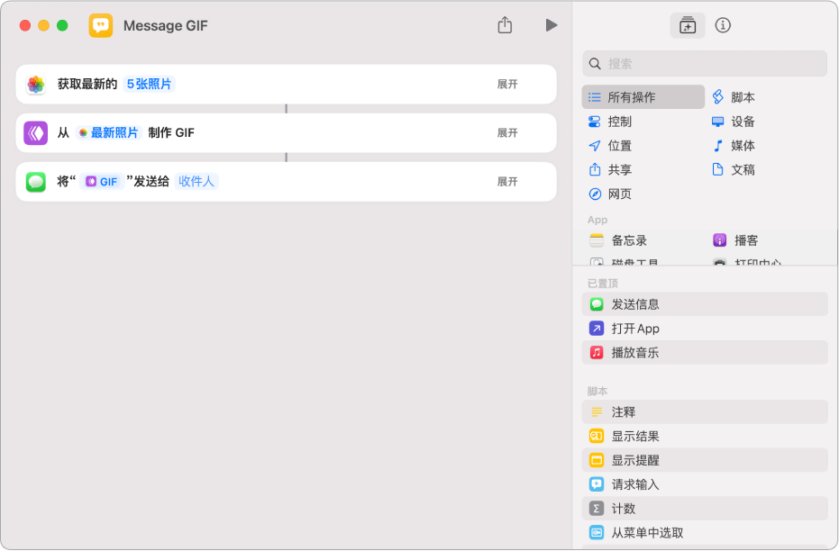
Task: Select the 所有操作 category
Action: click(643, 97)
